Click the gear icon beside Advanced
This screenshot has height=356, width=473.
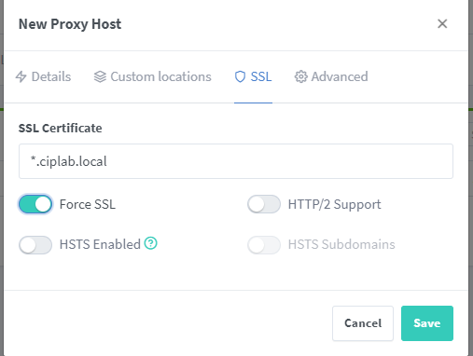pos(300,76)
